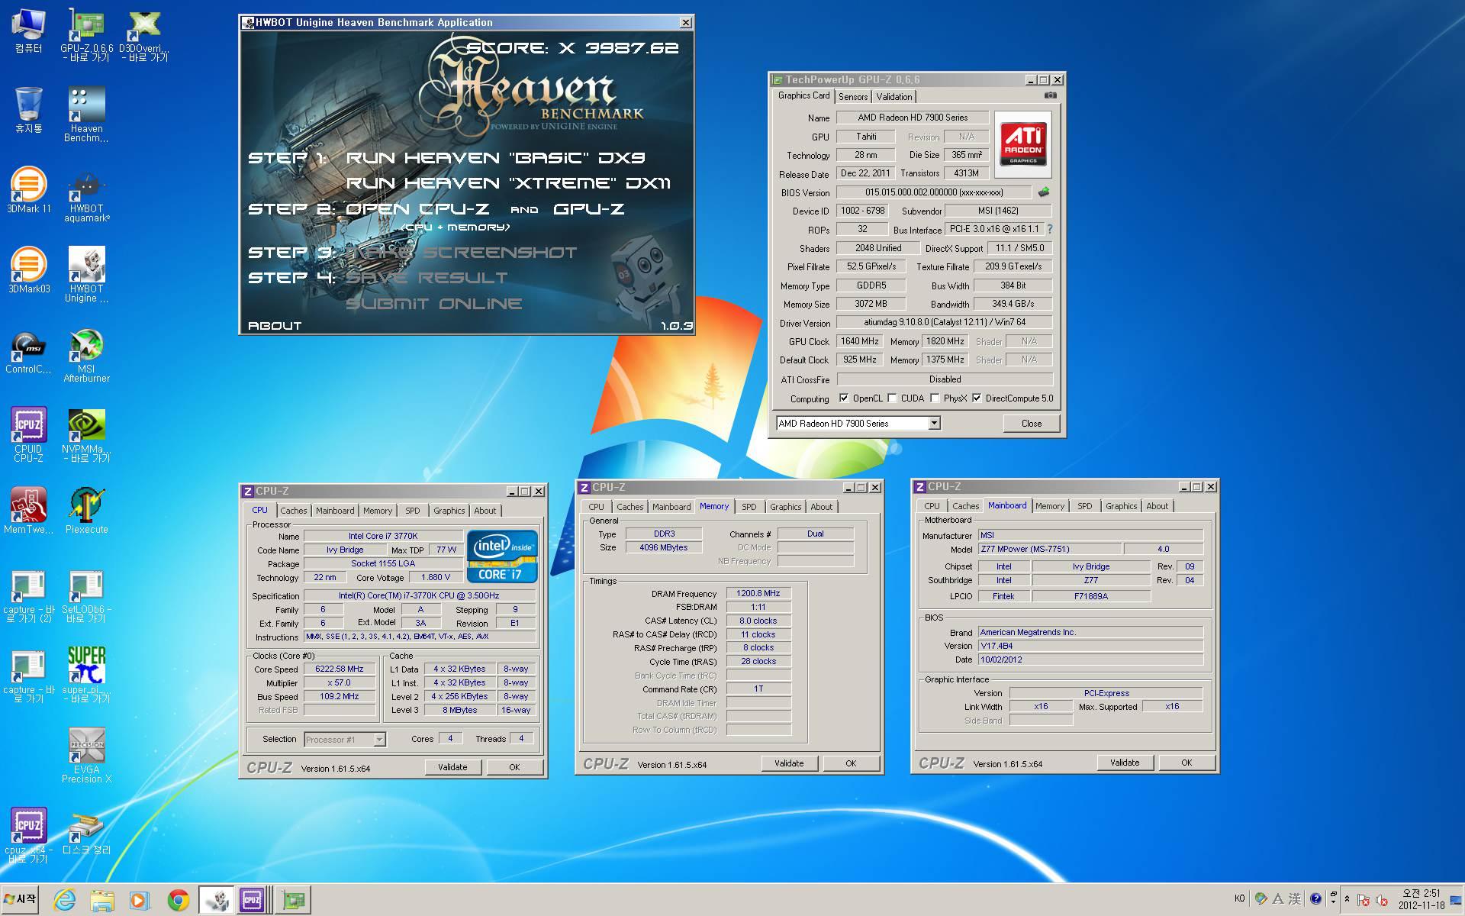The height and width of the screenshot is (916, 1465).
Task: Click DRAM Frequency value field
Action: pos(758,593)
